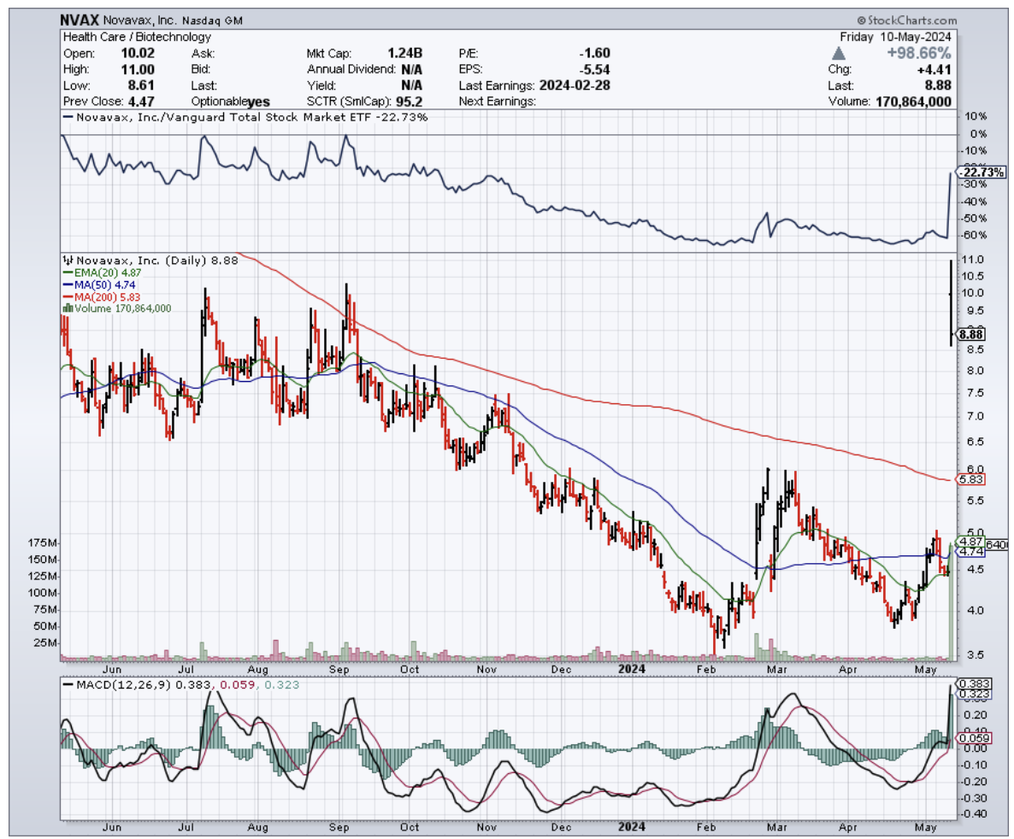Click the Novavax/Vanguard ratio legend line marker
This screenshot has height=839, width=1014.
point(68,117)
